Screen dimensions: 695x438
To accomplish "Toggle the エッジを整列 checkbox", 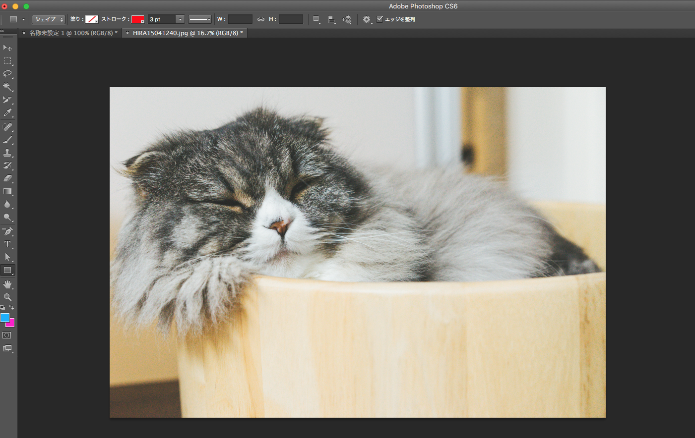I will coord(380,19).
